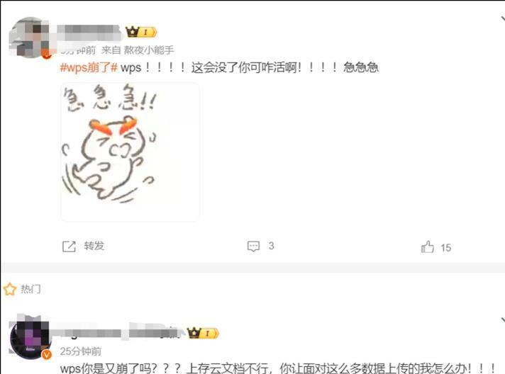505x374 pixels.
Task: Open the comment bubble icon
Action: pos(253,246)
